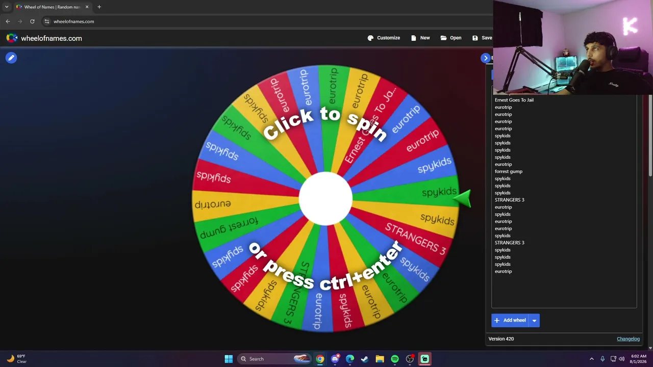Click the entries panel scrollbar
This screenshot has height=367, width=653.
650,136
